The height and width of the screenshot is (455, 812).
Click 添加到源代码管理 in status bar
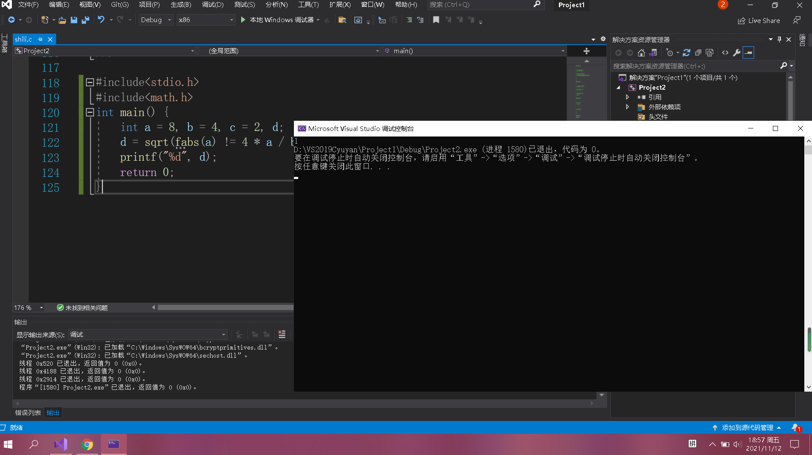click(x=747, y=427)
